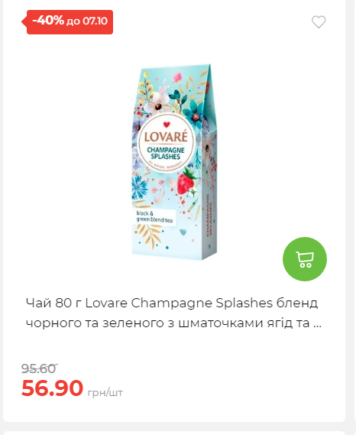Open the Чай 80 г Lovare product title link
The image size is (356, 435).
coord(173,313)
